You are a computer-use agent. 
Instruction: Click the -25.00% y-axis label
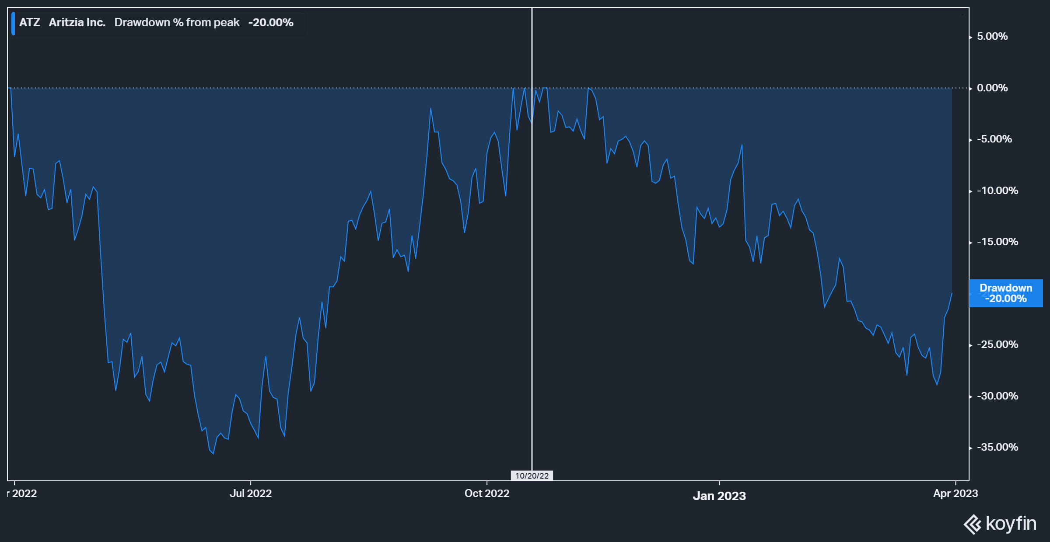997,344
